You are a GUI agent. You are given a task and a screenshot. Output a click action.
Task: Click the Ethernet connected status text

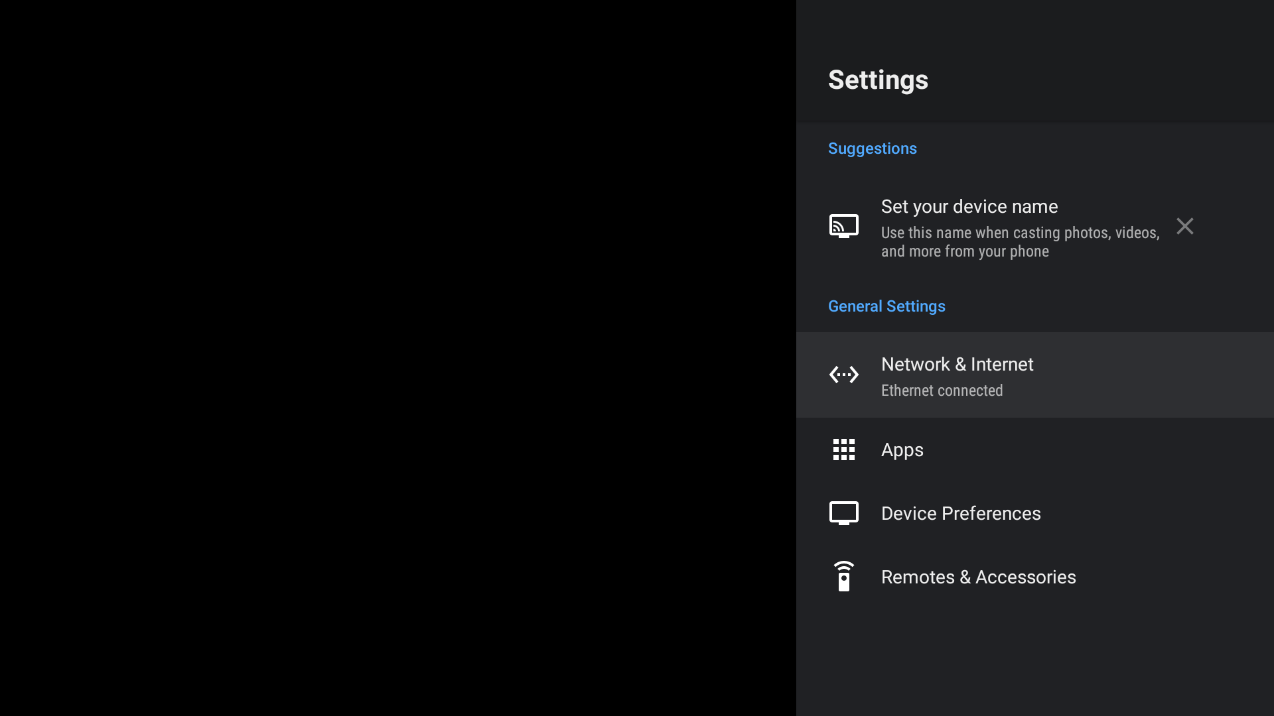click(942, 390)
